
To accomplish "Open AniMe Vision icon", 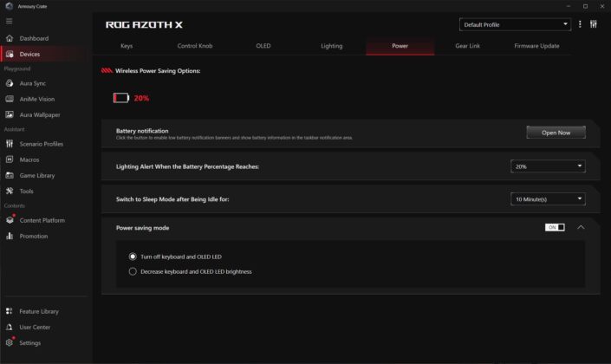I will pos(10,99).
